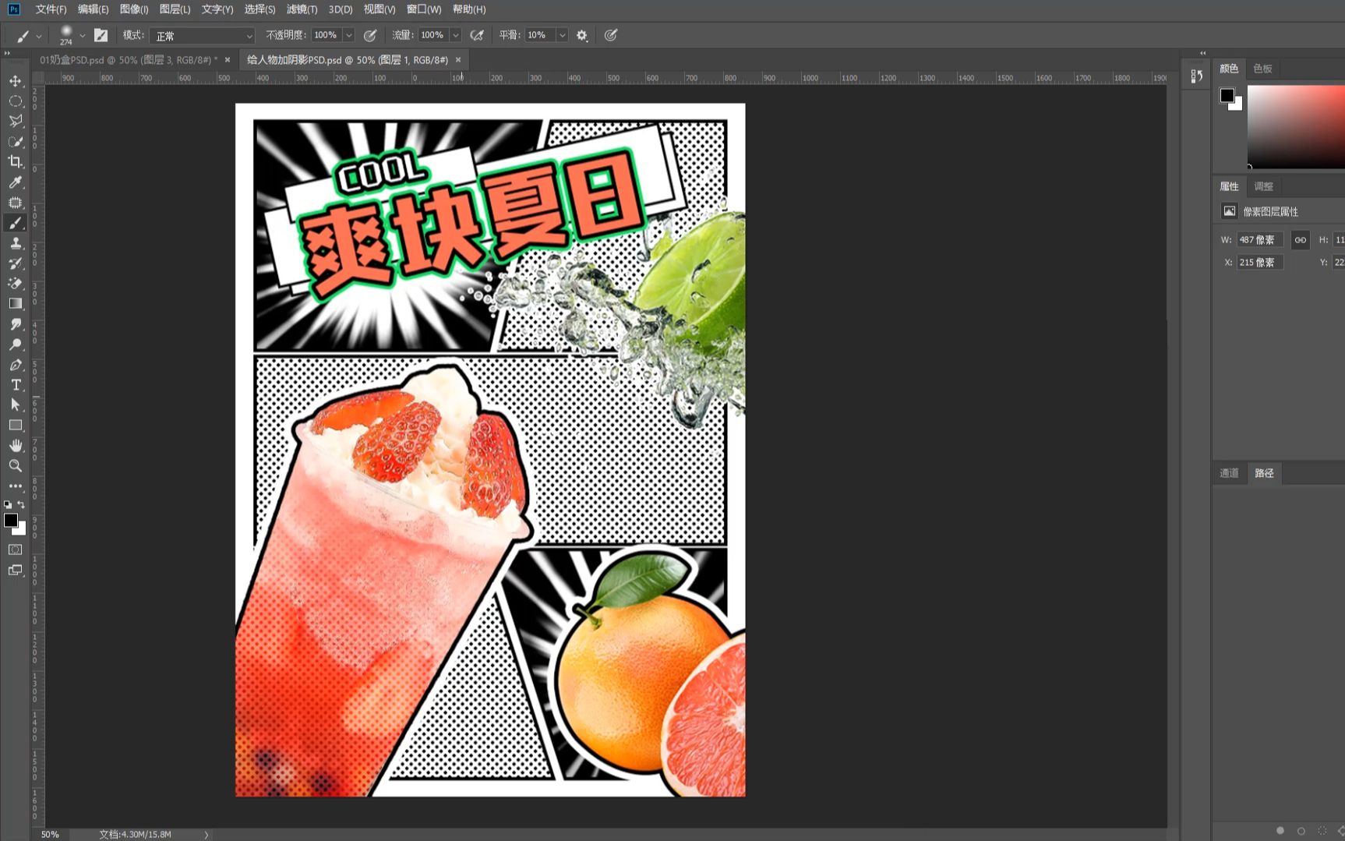
Task: Open smoothing options gear
Action: click(582, 35)
